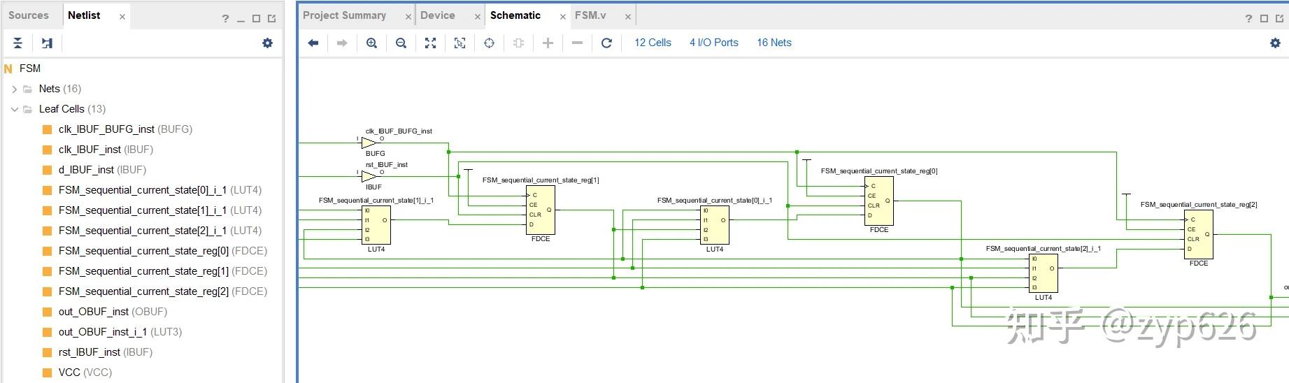Select rst_IBUF_inst (IBUF) cell in tree

(106, 352)
